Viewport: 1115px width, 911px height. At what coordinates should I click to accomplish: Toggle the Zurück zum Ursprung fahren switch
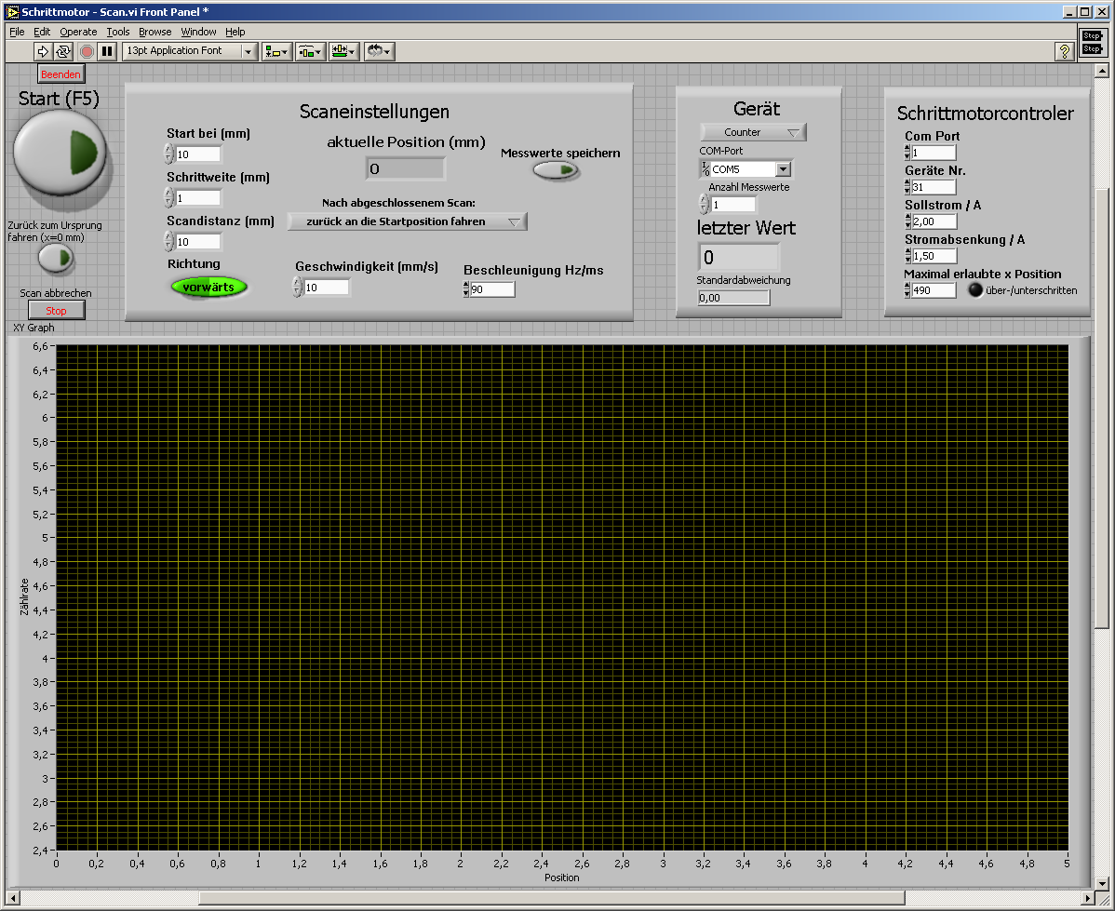point(56,258)
